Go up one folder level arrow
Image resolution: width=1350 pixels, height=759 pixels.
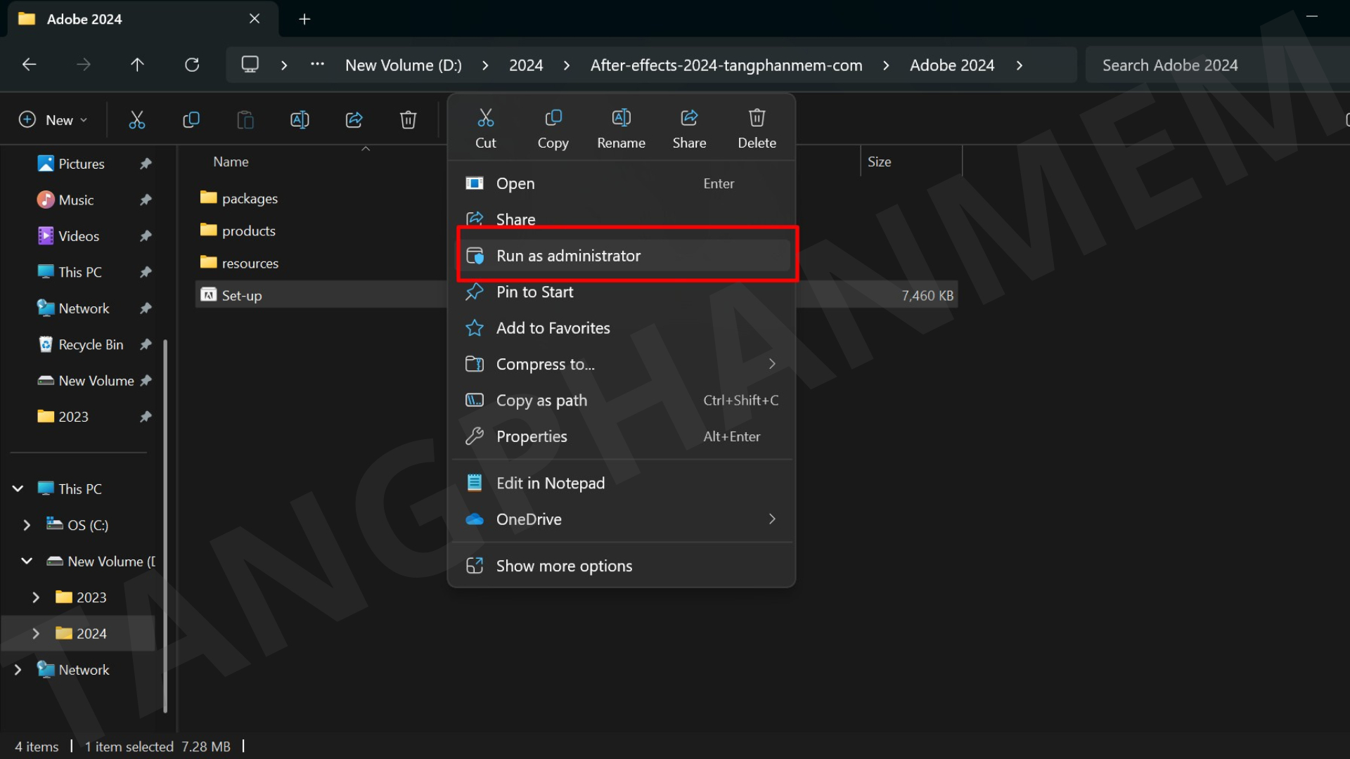137,65
